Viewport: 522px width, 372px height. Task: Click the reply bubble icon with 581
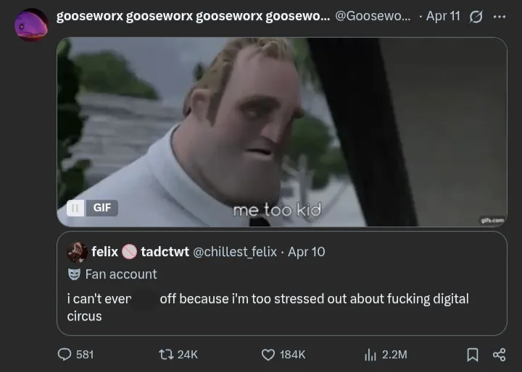click(65, 355)
